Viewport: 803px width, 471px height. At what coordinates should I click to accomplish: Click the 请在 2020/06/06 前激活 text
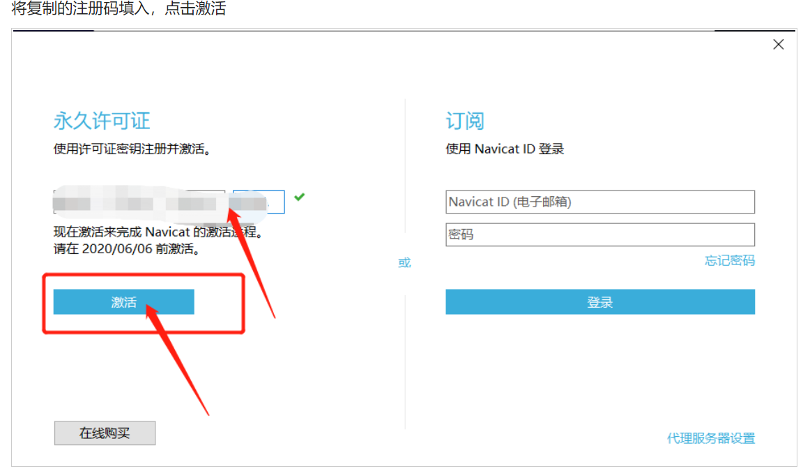tap(126, 249)
